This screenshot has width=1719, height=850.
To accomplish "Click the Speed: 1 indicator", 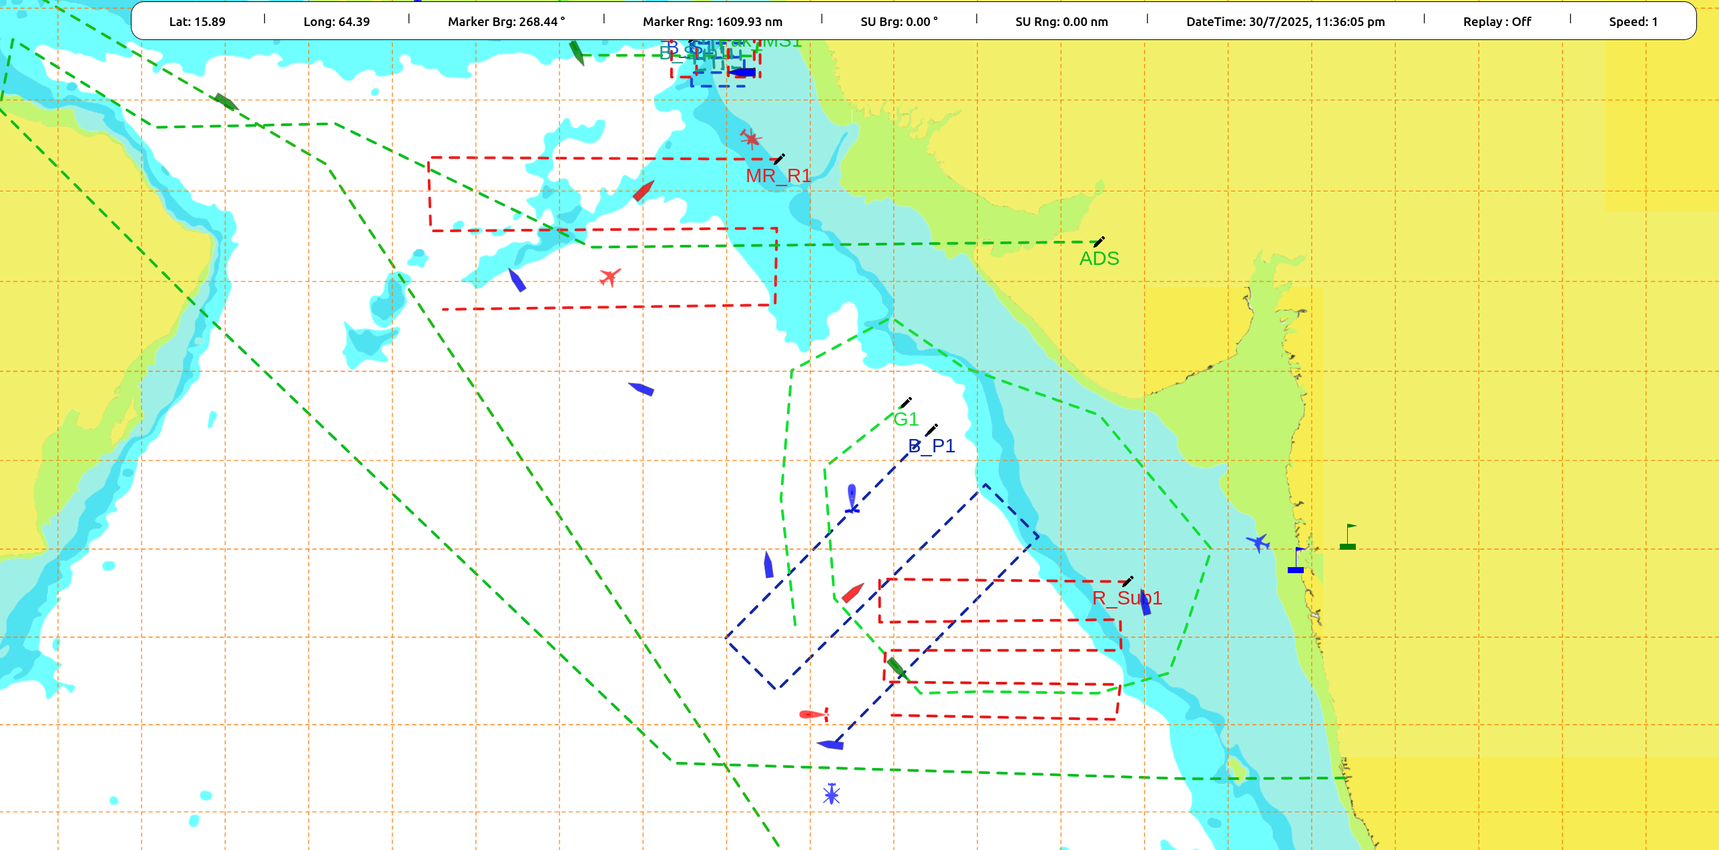I will 1633,21.
